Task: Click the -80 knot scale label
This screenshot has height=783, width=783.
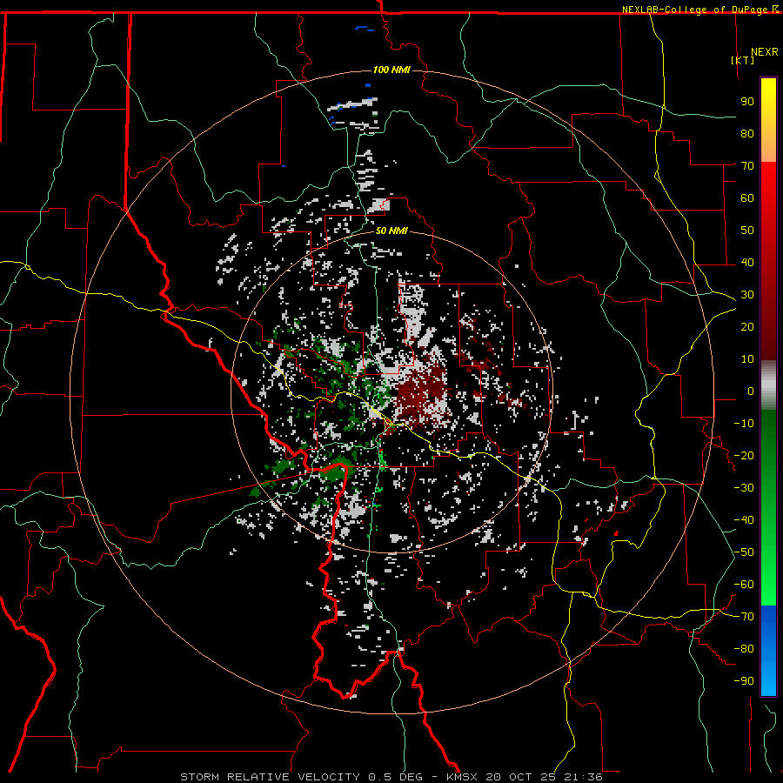Action: pos(744,649)
